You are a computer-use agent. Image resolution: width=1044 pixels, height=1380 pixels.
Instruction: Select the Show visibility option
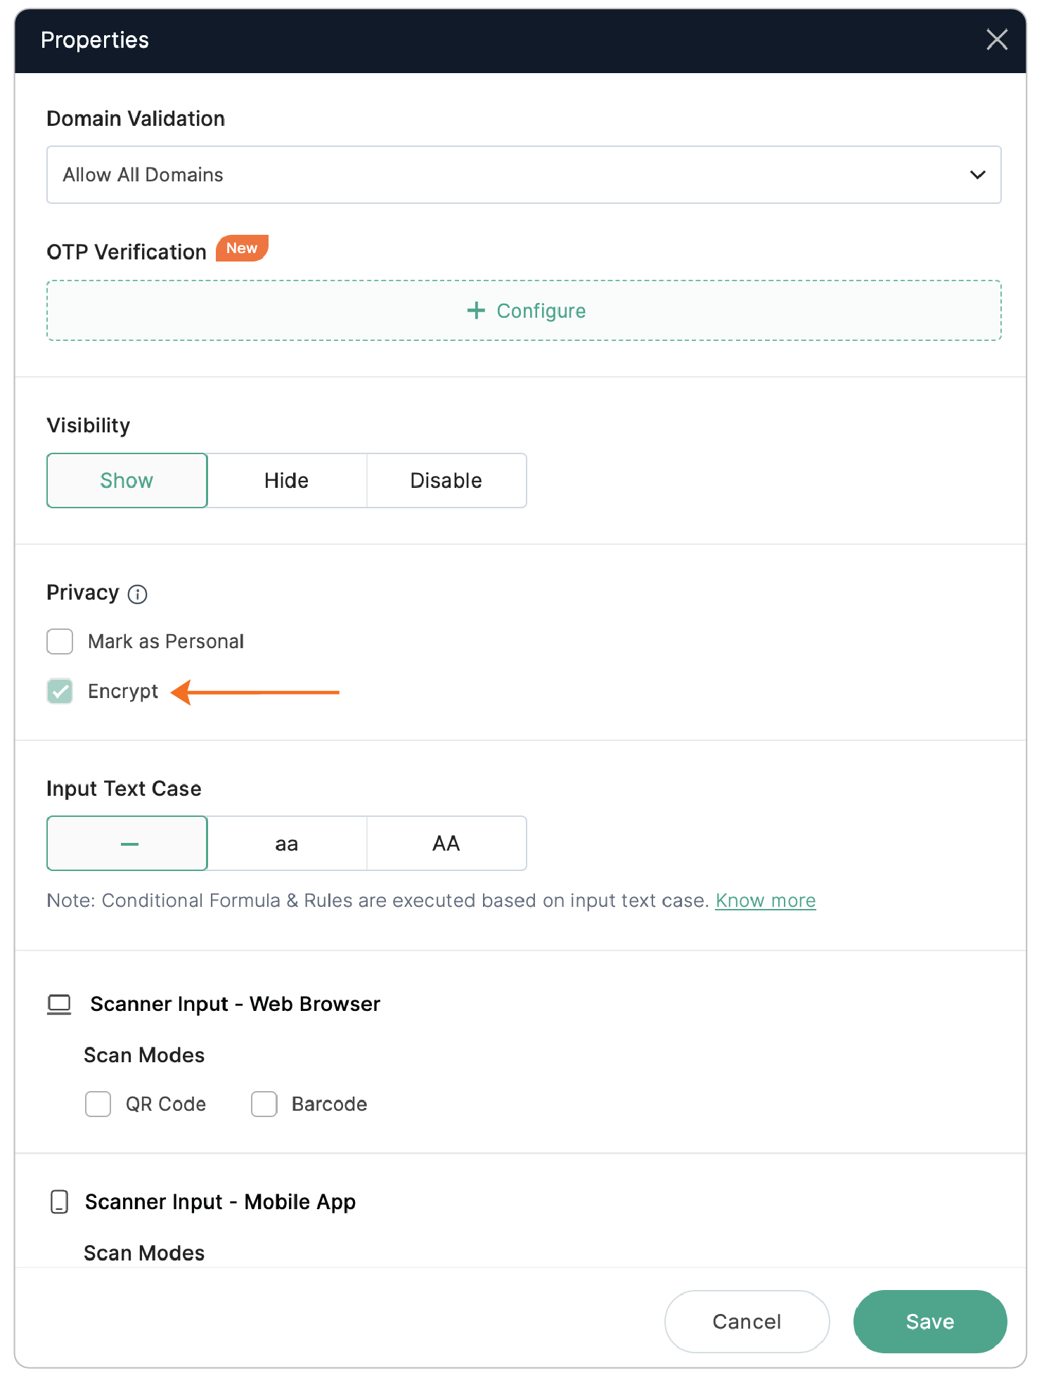pyautogui.click(x=127, y=481)
